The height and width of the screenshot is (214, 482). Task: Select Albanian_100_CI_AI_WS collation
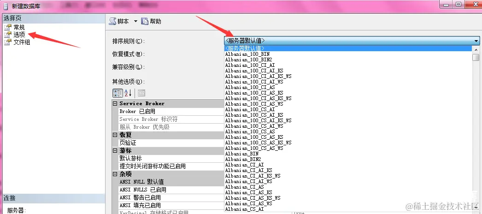pyautogui.click(x=348, y=82)
